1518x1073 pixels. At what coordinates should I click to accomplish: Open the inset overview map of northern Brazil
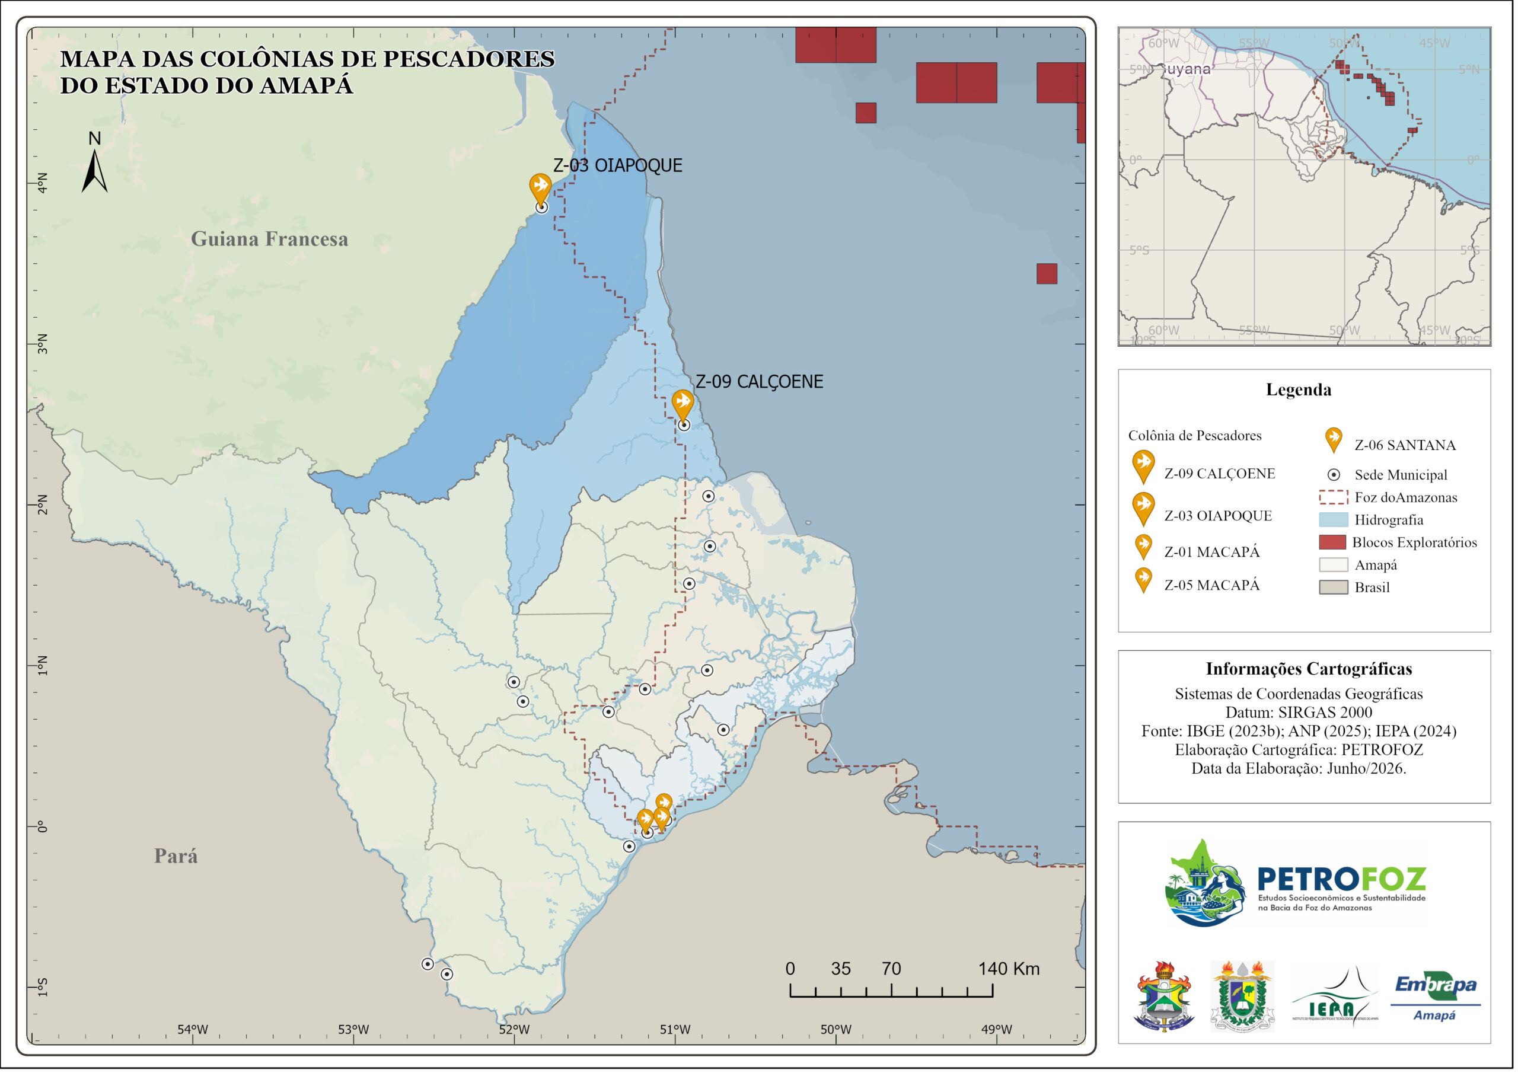click(x=1305, y=186)
